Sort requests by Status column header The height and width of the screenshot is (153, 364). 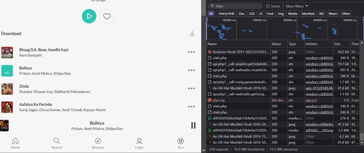276,44
